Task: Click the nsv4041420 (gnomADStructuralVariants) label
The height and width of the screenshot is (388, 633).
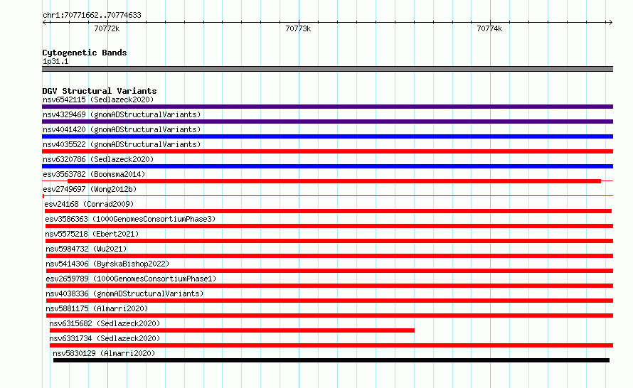Action: 122,129
